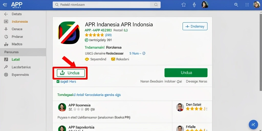Click the gear icon beside Bypenmalbis
The width and height of the screenshot is (262, 131).
6,75
